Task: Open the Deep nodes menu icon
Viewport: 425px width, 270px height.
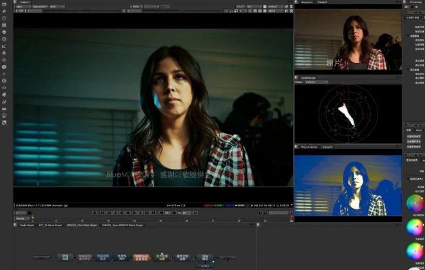Action: [4, 81]
